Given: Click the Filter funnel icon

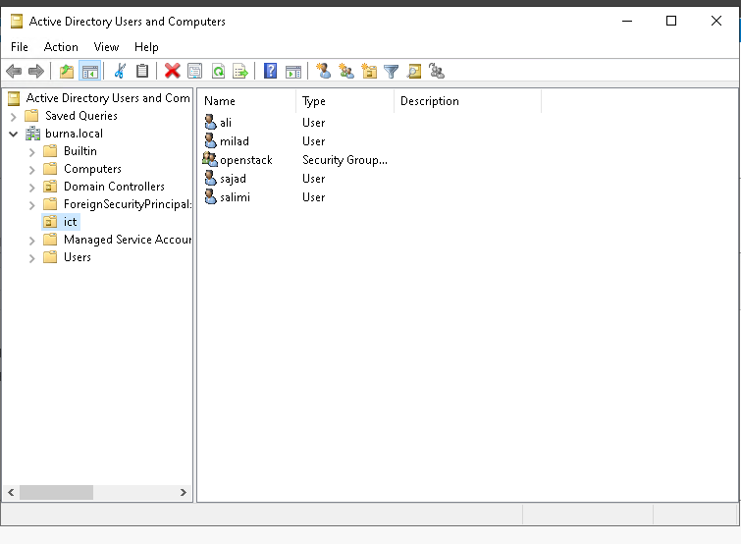Looking at the screenshot, I should pyautogui.click(x=392, y=71).
